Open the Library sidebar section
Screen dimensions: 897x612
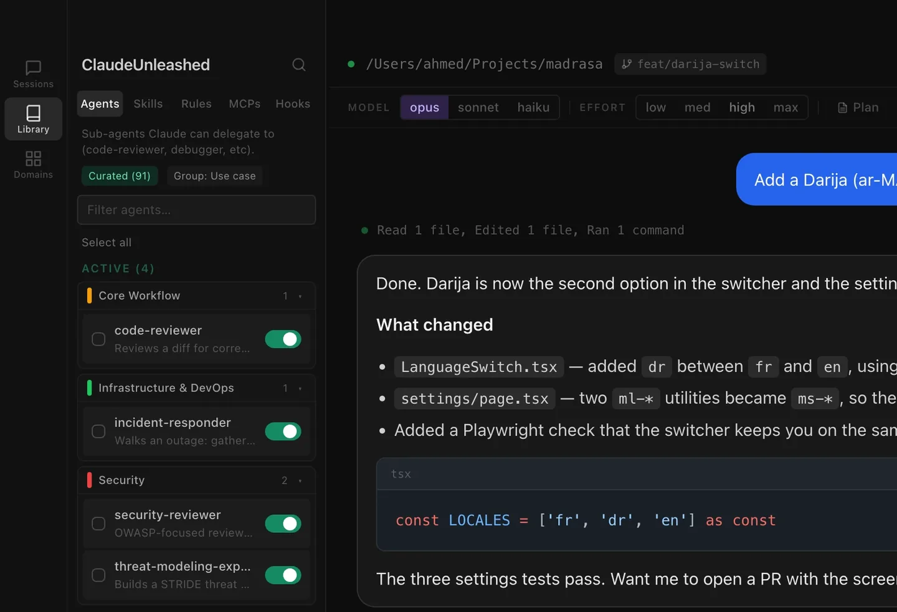[33, 119]
